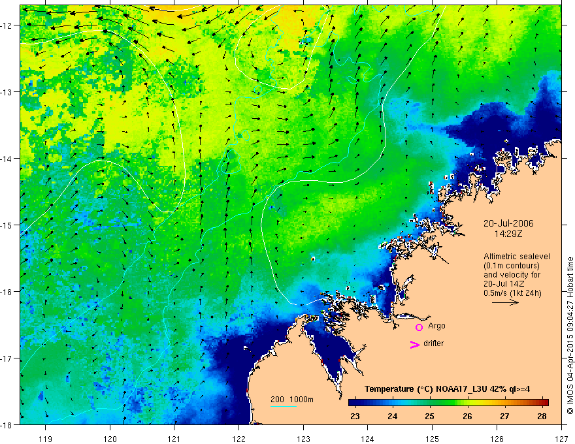This screenshot has width=575, height=444.
Task: Click the latitude -12 axis label
Action: (x=7, y=25)
